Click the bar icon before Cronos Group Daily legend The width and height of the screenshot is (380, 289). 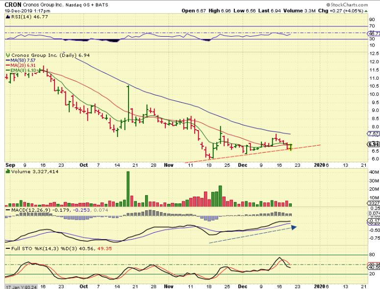[x=8, y=55]
